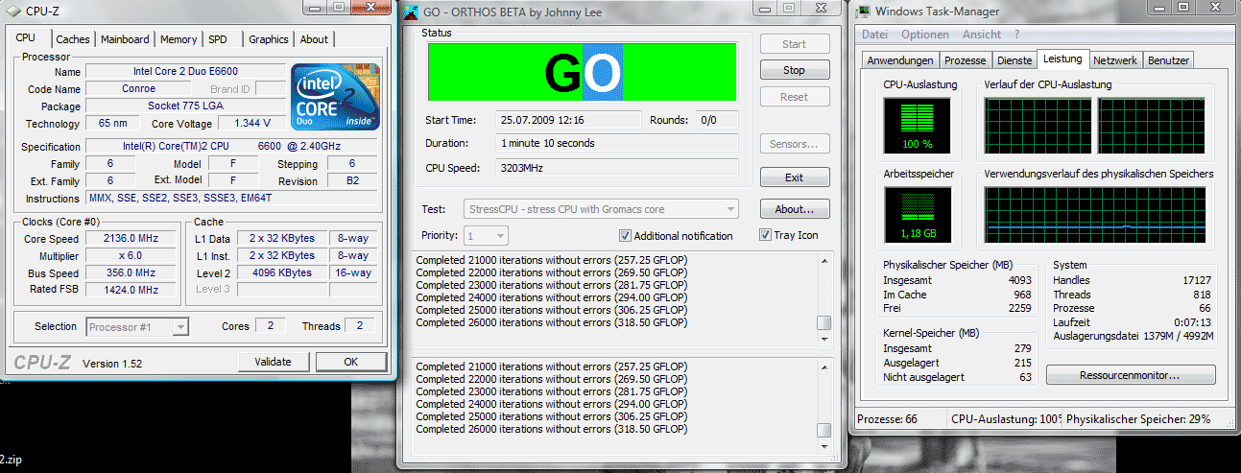
Task: Select the Leistung tab
Action: 1063,59
